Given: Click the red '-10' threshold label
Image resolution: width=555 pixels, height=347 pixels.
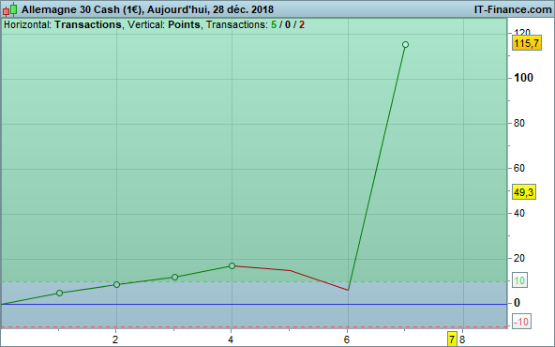Looking at the screenshot, I should point(521,322).
